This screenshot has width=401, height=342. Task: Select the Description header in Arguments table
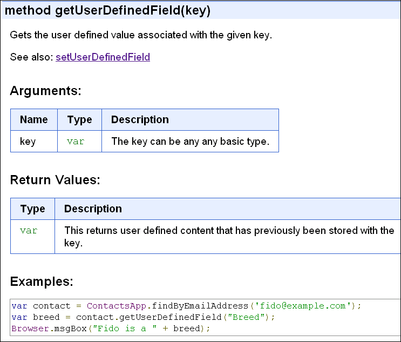(x=140, y=119)
